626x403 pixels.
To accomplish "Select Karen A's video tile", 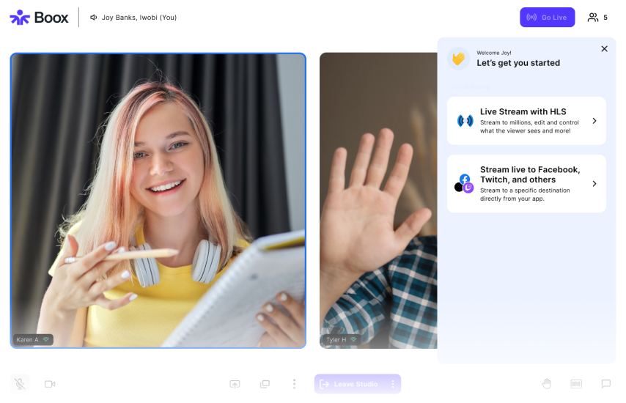I will pyautogui.click(x=158, y=200).
